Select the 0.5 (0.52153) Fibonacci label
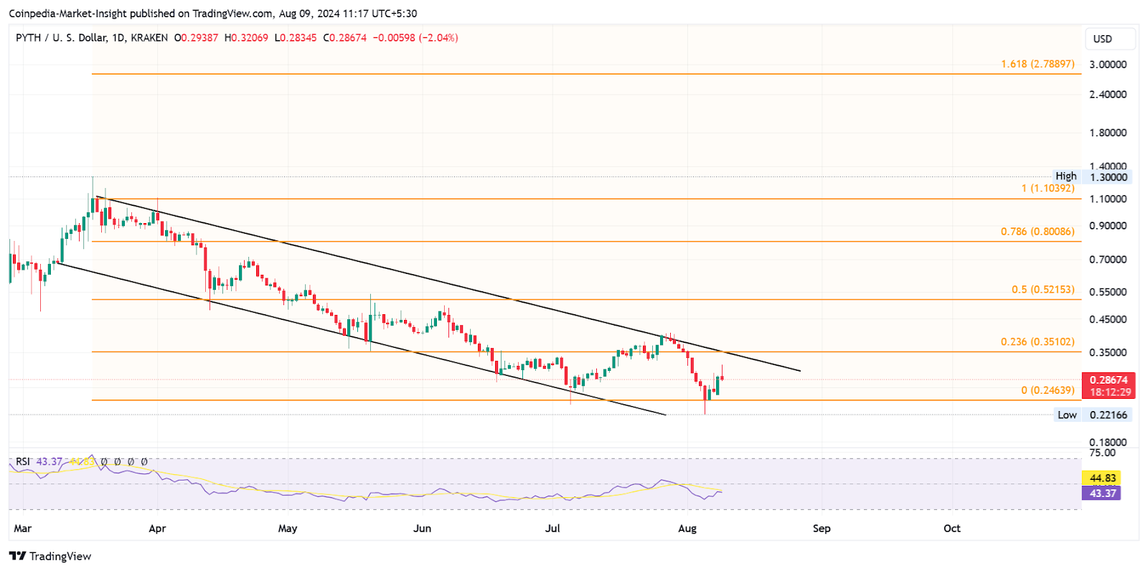Viewport: 1148px width, 571px height. [1043, 290]
